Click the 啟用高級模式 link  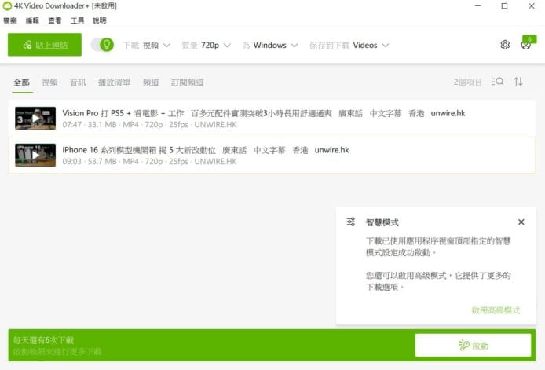click(496, 310)
